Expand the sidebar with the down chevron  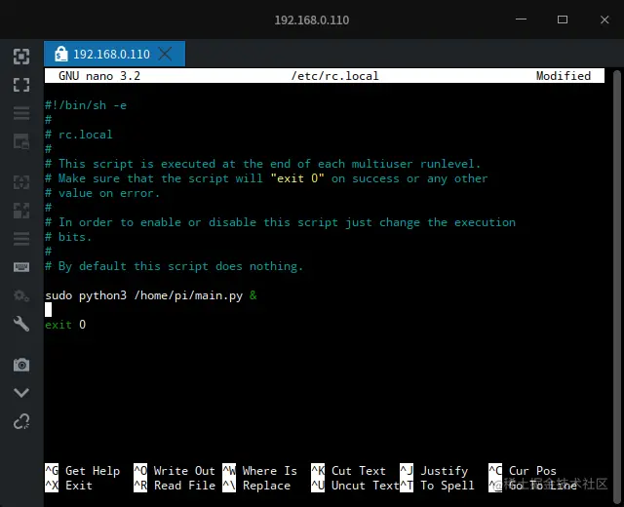(21, 393)
